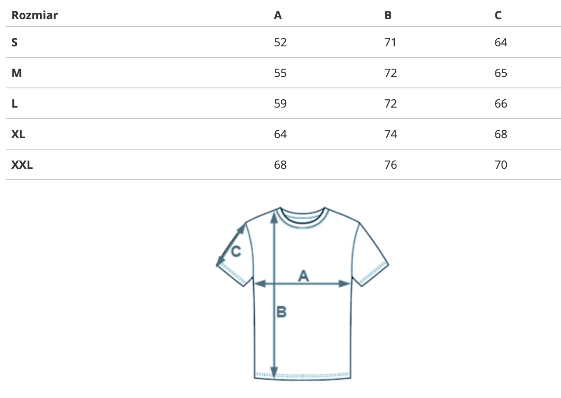
Task: Click sleeve value 70 for size XXL
Action: pos(501,165)
